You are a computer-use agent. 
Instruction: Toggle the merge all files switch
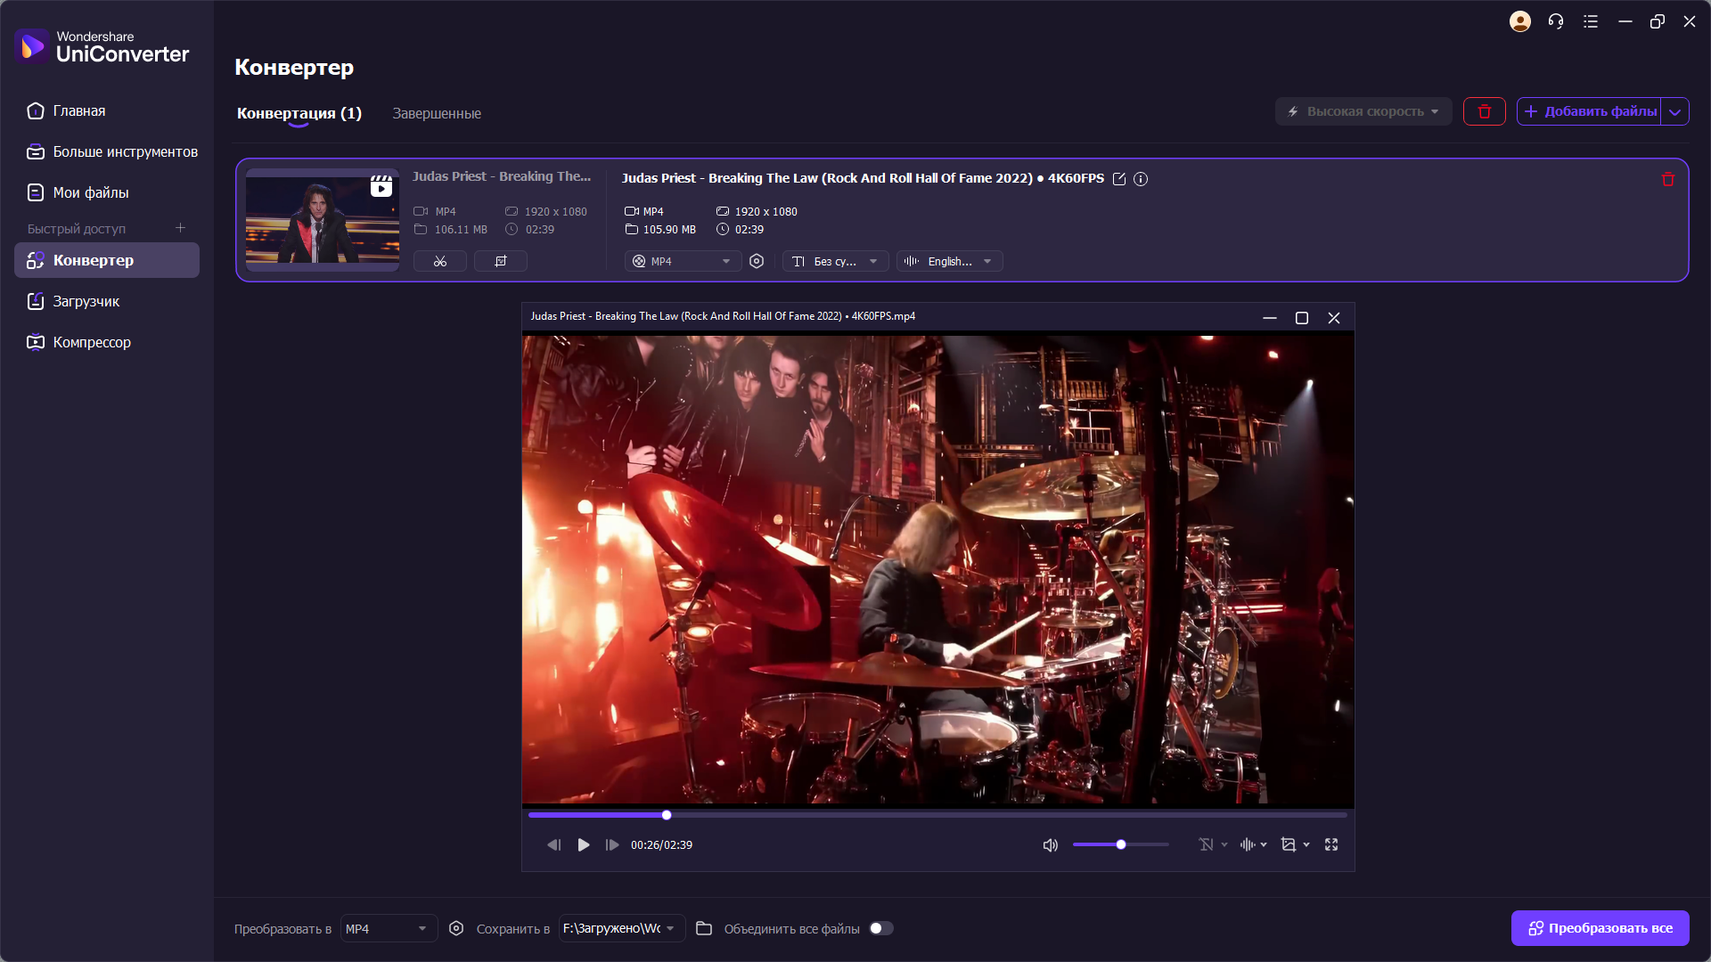(x=881, y=928)
